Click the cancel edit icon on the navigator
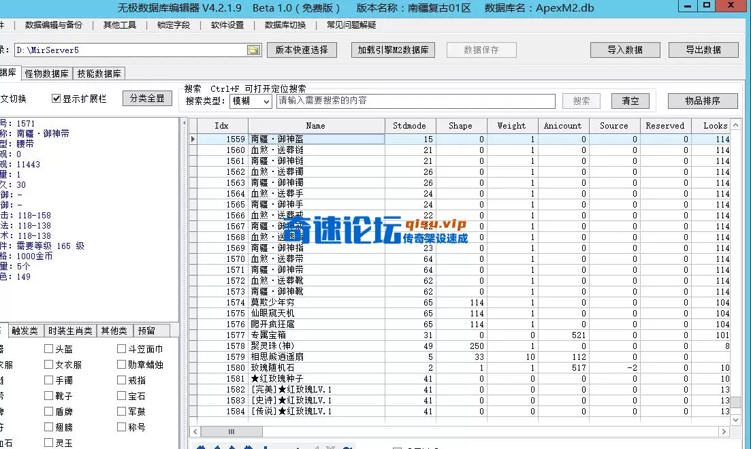Viewport: 751px width, 449px height. point(330,446)
